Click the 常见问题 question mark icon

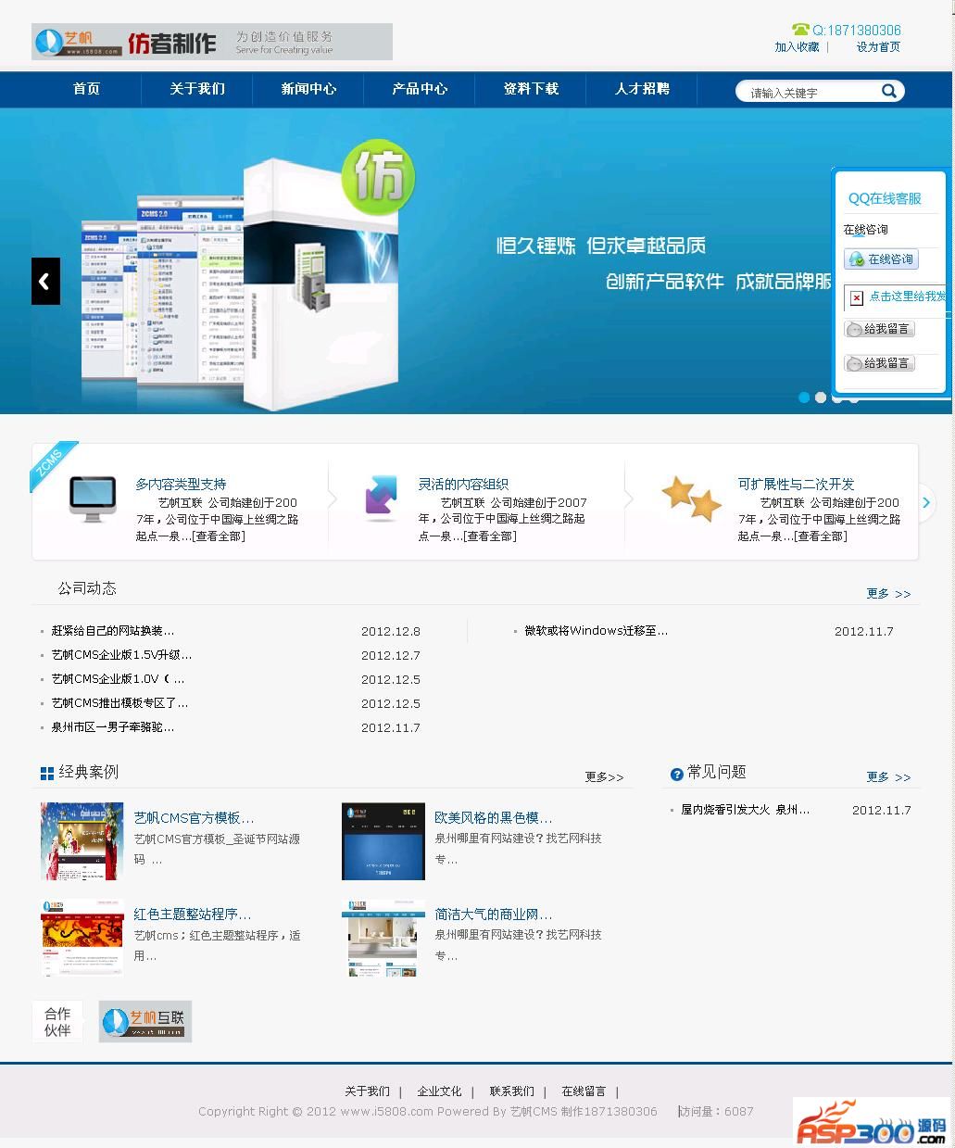pyautogui.click(x=676, y=774)
